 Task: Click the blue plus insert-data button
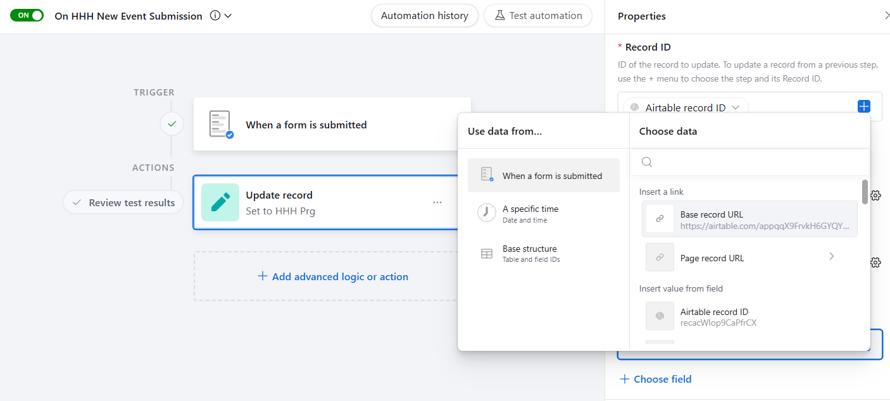864,106
